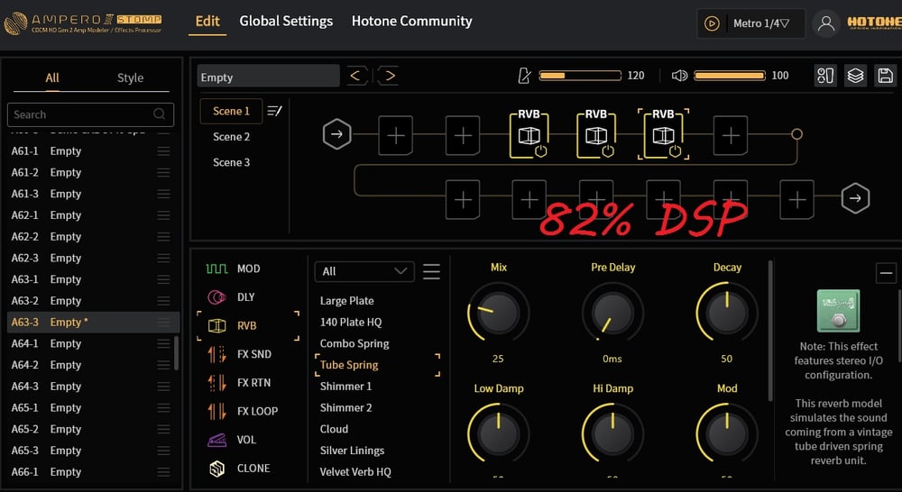Image resolution: width=902 pixels, height=492 pixels.
Task: Open the VOL category
Action: point(231,440)
